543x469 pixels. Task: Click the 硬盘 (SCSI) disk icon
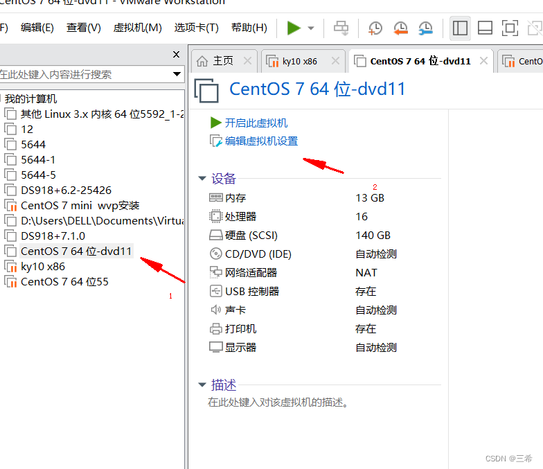click(x=216, y=236)
